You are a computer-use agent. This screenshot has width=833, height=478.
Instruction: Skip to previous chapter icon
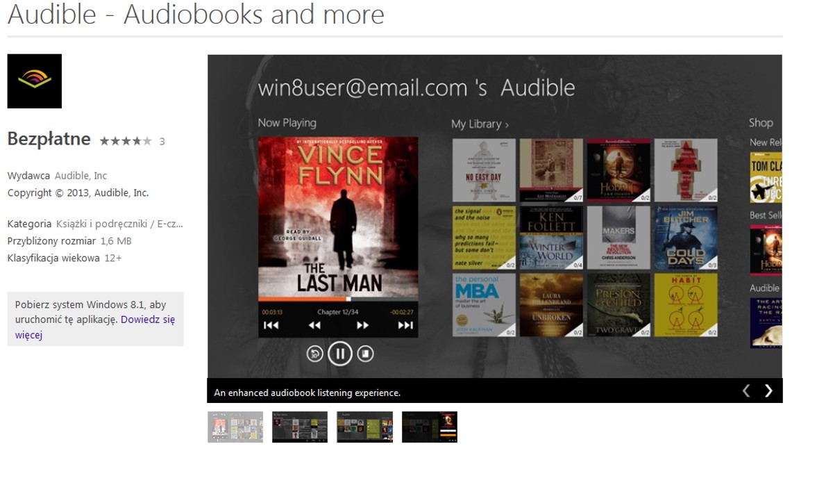point(271,325)
